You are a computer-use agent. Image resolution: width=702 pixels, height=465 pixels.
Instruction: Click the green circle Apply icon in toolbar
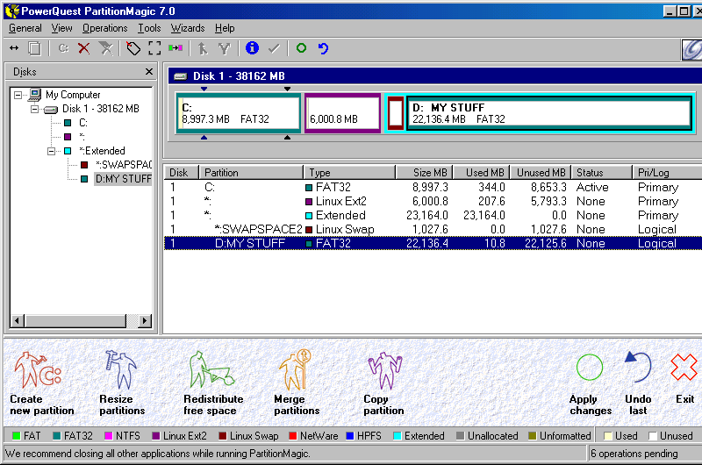(301, 48)
